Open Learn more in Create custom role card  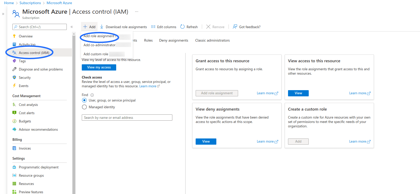click(360, 142)
